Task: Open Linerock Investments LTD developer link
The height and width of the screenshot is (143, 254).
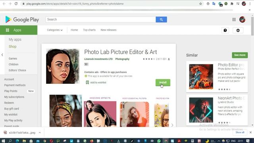Action: point(98,59)
